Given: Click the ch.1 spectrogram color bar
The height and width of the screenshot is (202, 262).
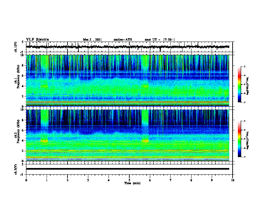Looking at the screenshot, I should click(240, 84).
